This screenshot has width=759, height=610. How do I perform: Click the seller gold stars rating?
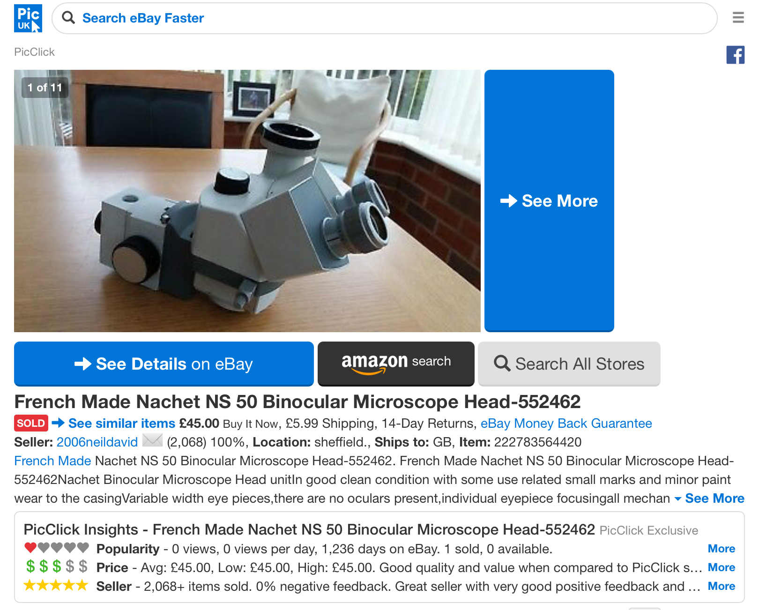[56, 585]
